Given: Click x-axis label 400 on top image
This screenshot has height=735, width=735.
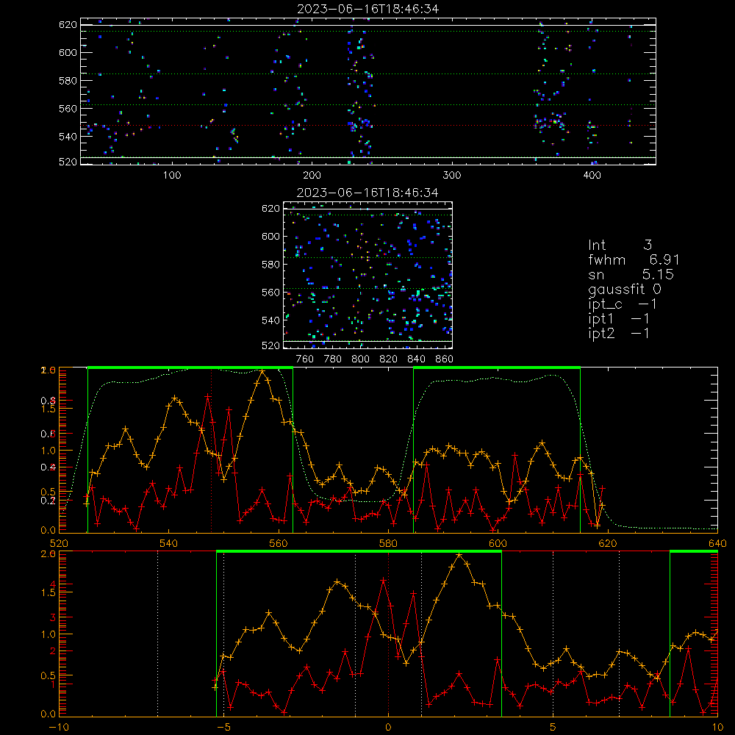Looking at the screenshot, I should coord(592,176).
